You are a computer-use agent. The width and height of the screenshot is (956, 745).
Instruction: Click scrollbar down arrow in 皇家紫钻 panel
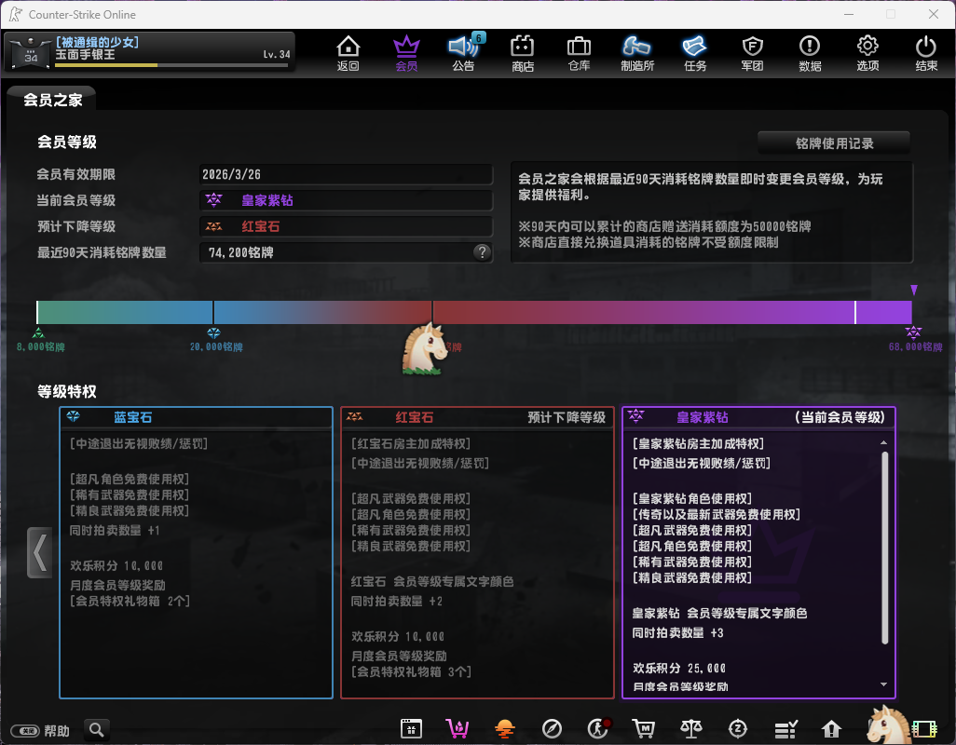pos(883,685)
